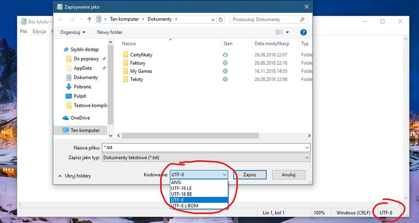Sort by the Stan column header
Viewport: 419px width, 223px height.
pyautogui.click(x=228, y=43)
